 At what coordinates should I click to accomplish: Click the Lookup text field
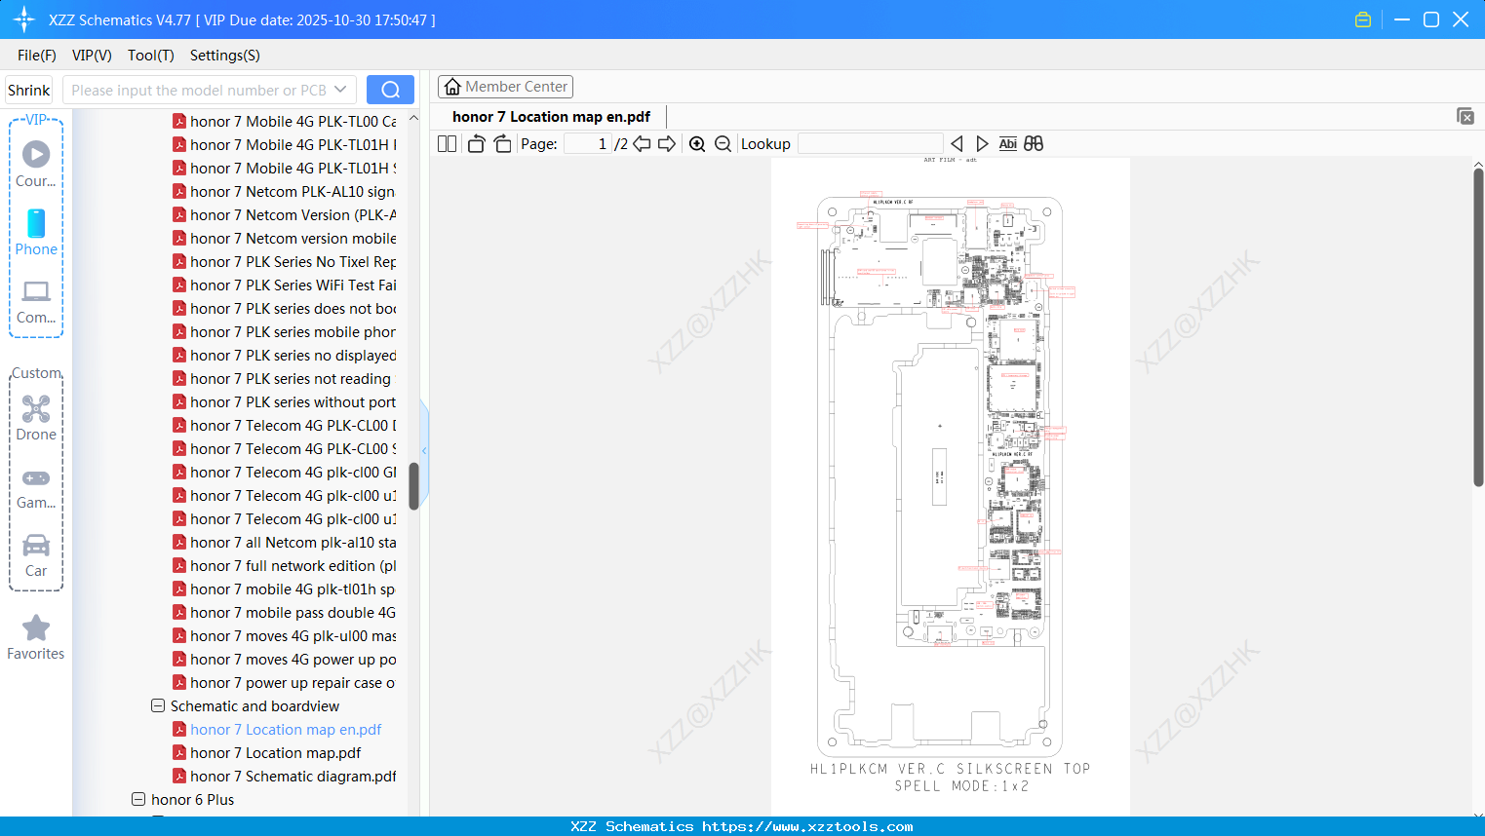tap(870, 143)
